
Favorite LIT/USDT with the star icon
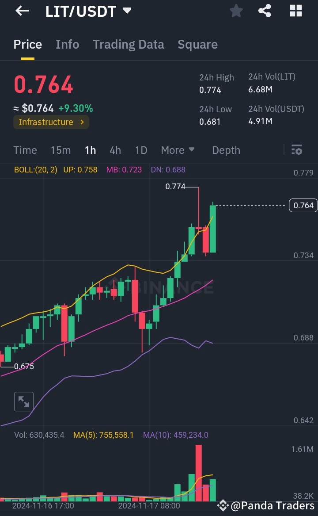pos(236,11)
